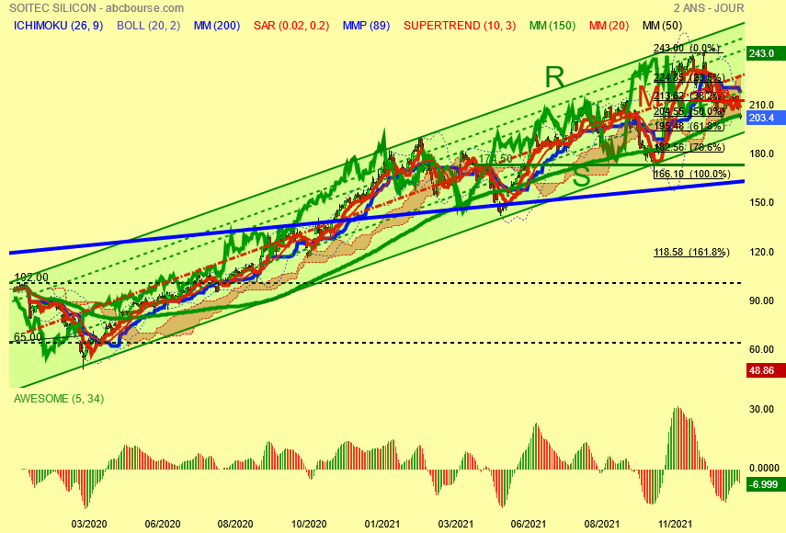
Task: Select the 2 ANS - JOUR period label
Action: pyautogui.click(x=709, y=8)
